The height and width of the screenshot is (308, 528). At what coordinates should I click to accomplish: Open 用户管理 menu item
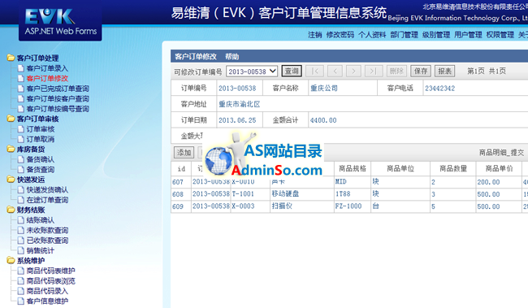pyautogui.click(x=468, y=35)
